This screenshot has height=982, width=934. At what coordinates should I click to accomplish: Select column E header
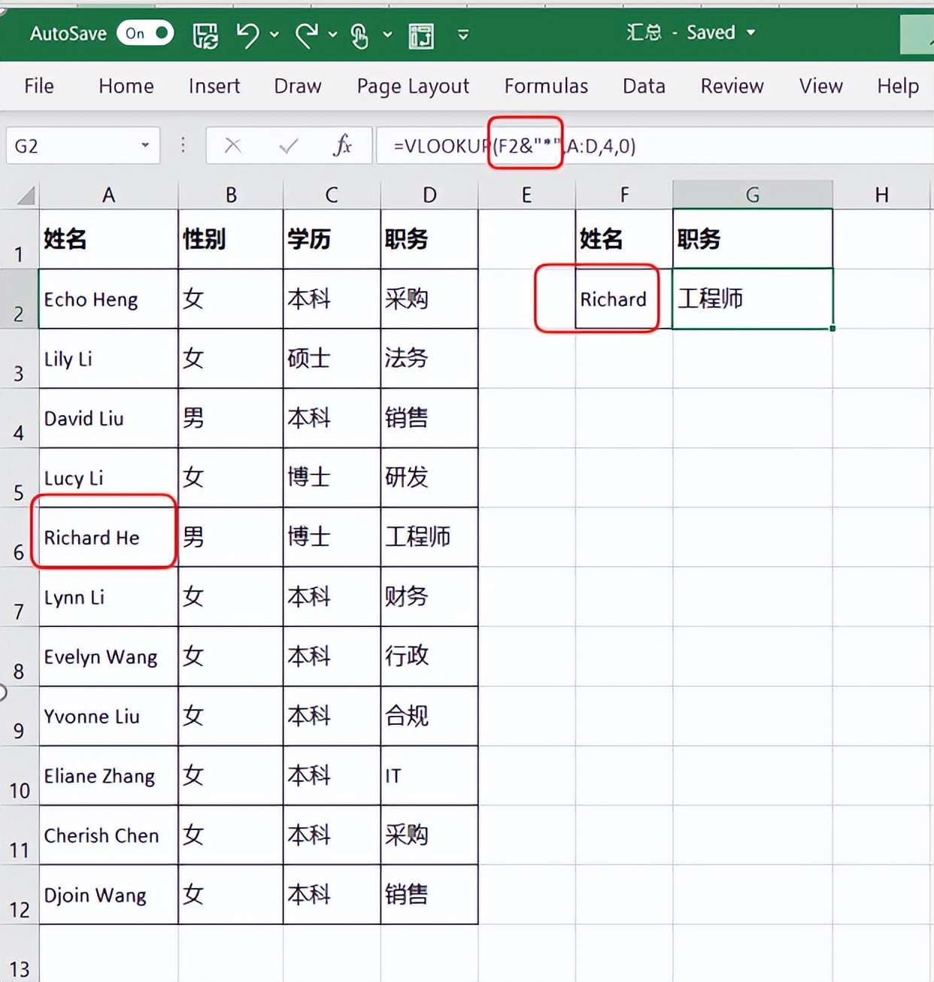pos(526,195)
